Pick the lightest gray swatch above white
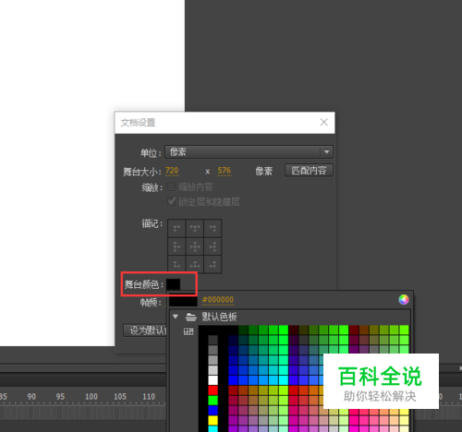462x432 pixels. pyautogui.click(x=213, y=370)
